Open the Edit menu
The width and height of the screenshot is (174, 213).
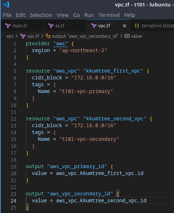coord(21,15)
